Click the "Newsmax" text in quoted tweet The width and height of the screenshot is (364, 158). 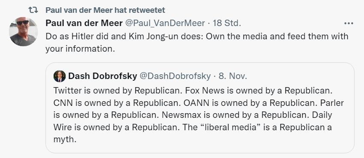point(181,115)
